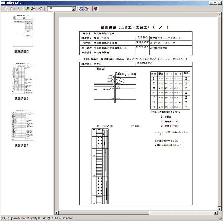Click the paper size 210.0 × 297.0mm text
This screenshot has width=223, height=221.
pyautogui.click(x=62, y=218)
